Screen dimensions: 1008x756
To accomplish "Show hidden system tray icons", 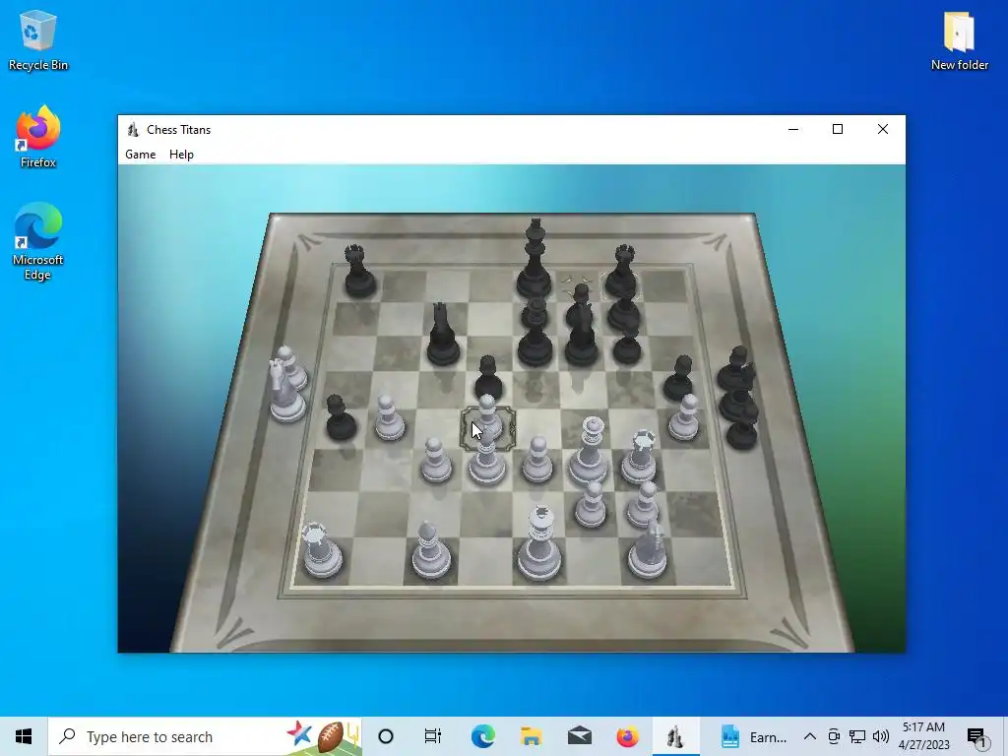I will (810, 736).
